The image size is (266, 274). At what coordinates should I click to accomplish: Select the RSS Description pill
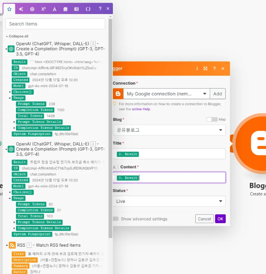25,260
